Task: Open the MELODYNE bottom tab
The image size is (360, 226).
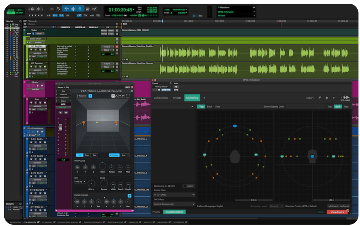Action: pyautogui.click(x=163, y=222)
